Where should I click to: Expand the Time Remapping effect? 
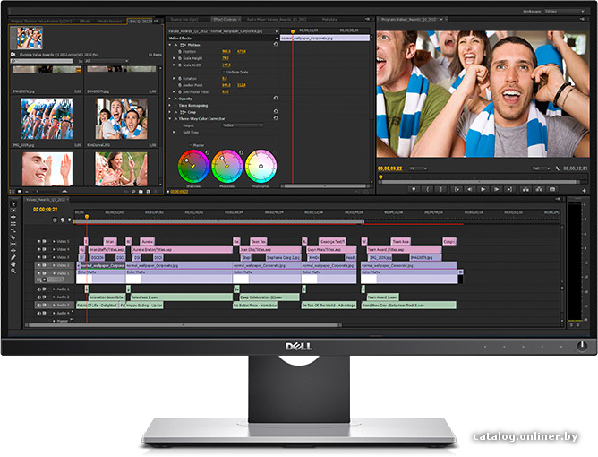(x=170, y=106)
